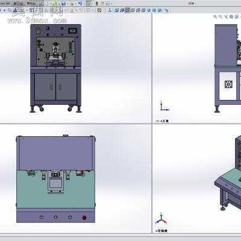Switch to Top standard view icon
The image size is (241, 241).
tap(138, 10)
